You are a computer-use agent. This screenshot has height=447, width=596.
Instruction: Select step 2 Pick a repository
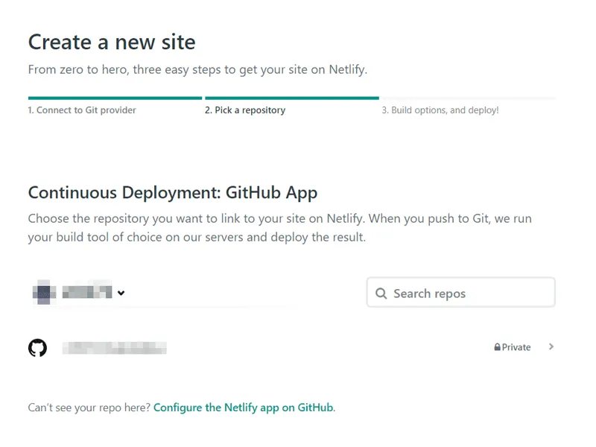pos(245,110)
